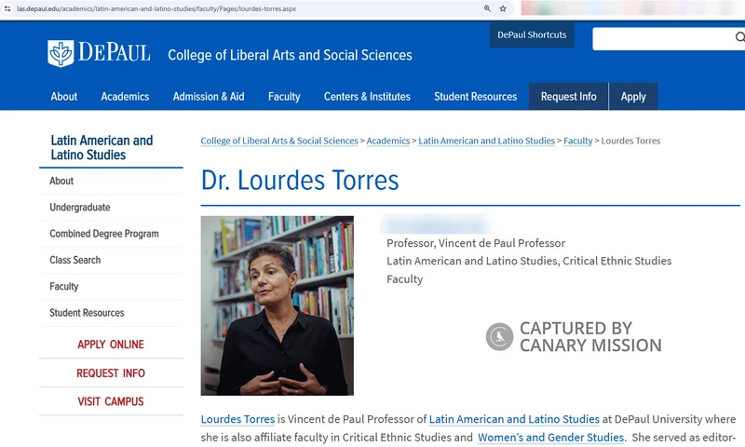The width and height of the screenshot is (745, 447).
Task: Click the VISIT CAMPUS sidebar link
Action: point(111,402)
